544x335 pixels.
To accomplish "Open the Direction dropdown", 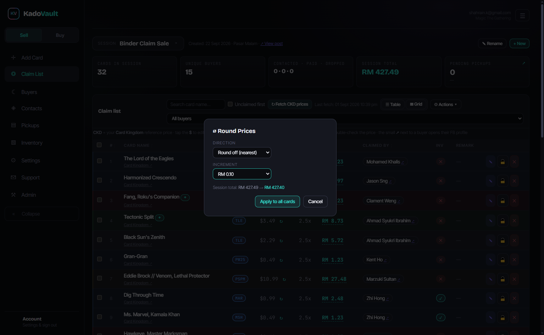I will [242, 152].
